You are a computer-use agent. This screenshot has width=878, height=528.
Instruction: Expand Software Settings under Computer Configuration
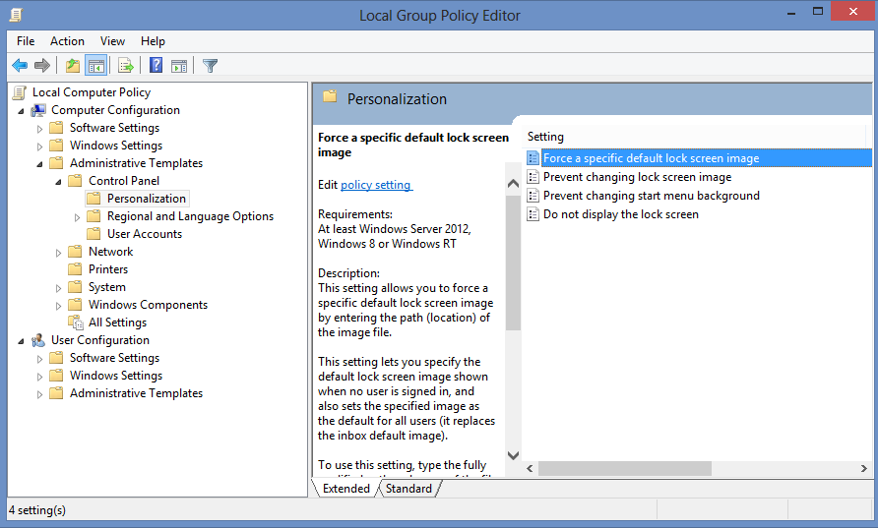coord(40,129)
